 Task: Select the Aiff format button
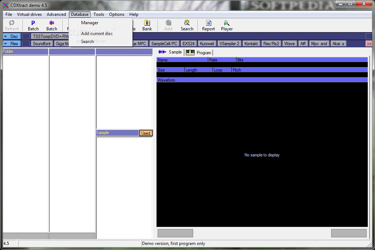click(x=303, y=43)
